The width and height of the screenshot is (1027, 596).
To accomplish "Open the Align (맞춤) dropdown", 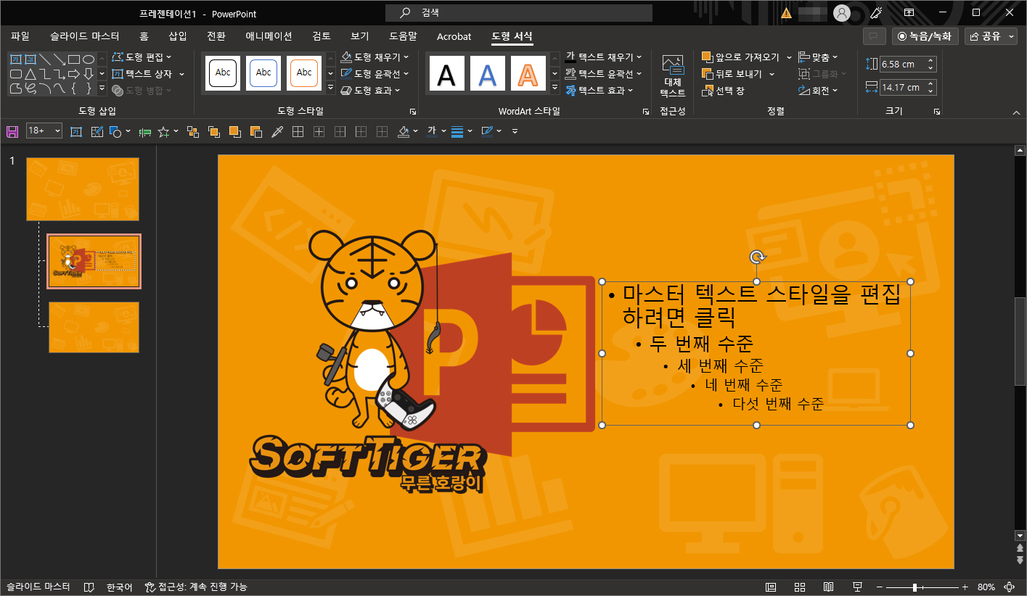I will (818, 57).
